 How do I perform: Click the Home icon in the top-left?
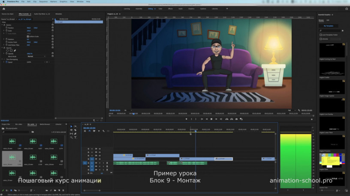[5, 8]
